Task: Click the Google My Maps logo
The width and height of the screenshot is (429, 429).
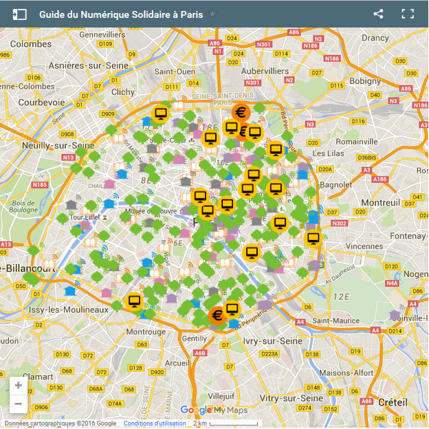Action: (213, 410)
